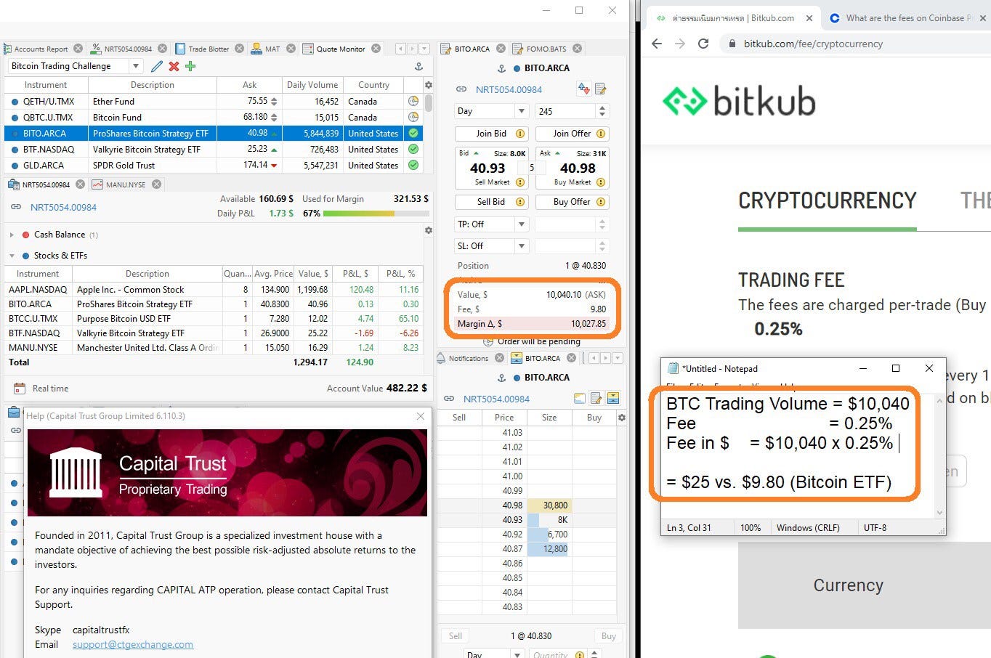The height and width of the screenshot is (658, 991).
Task: Open the TP: Off dropdown
Action: coord(521,224)
